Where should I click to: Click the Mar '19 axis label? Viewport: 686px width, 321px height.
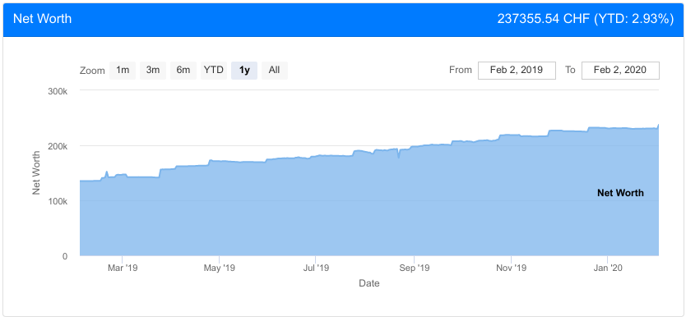tap(123, 268)
